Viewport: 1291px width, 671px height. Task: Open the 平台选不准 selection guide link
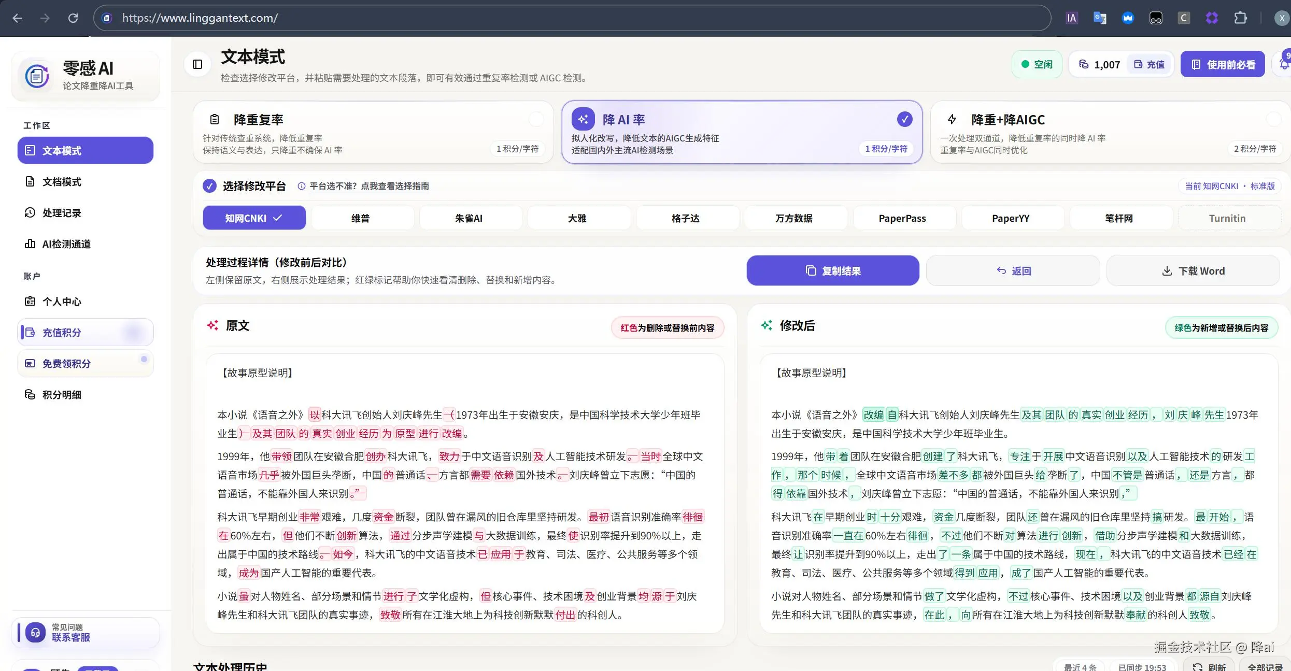click(x=369, y=186)
